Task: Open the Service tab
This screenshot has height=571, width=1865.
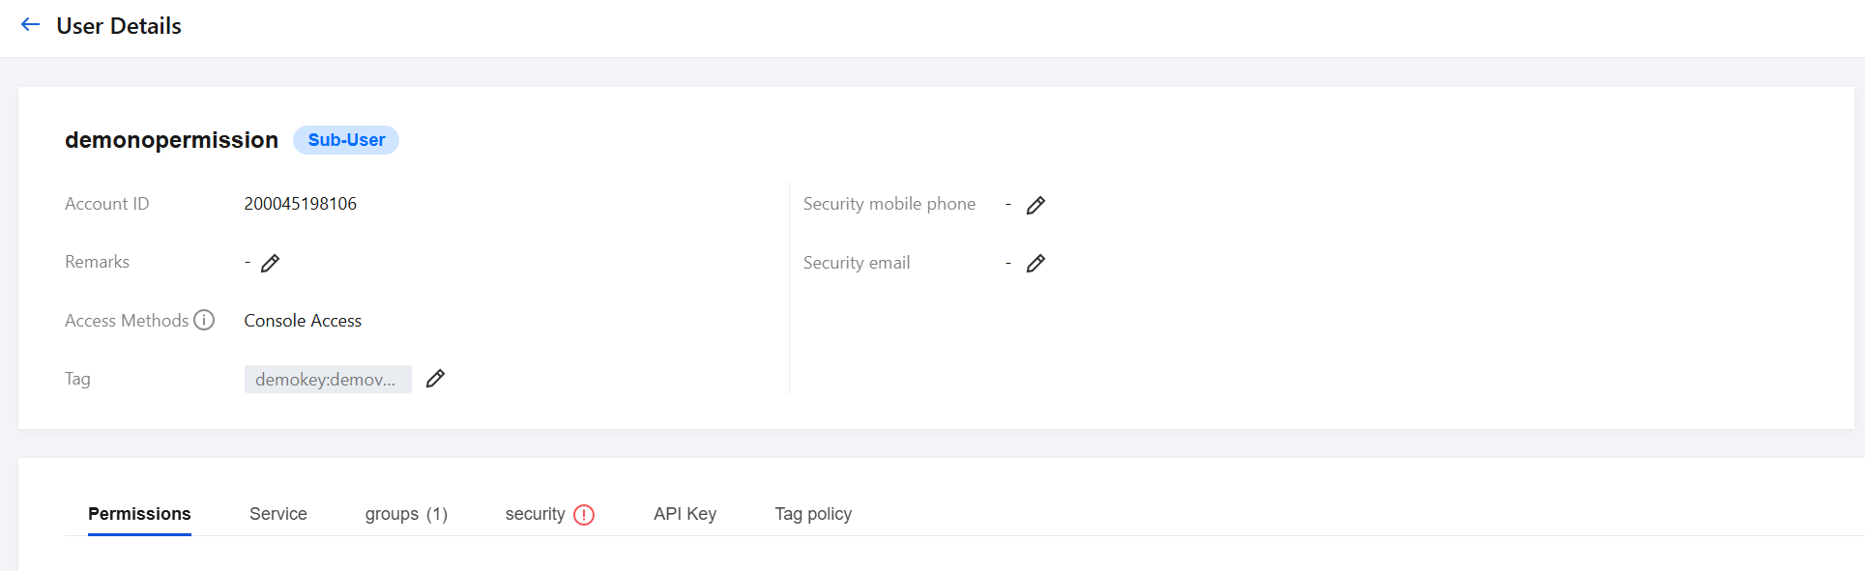Action: [278, 514]
